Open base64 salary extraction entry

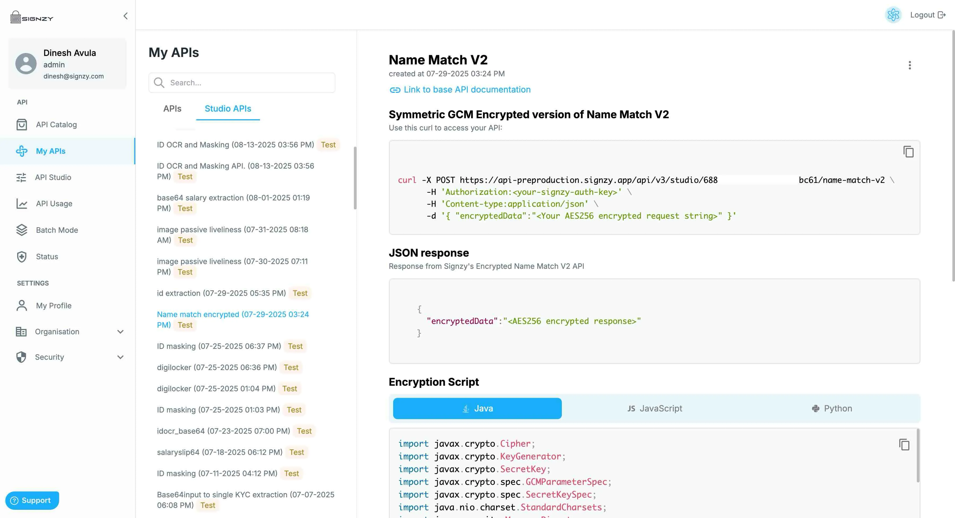233,203
